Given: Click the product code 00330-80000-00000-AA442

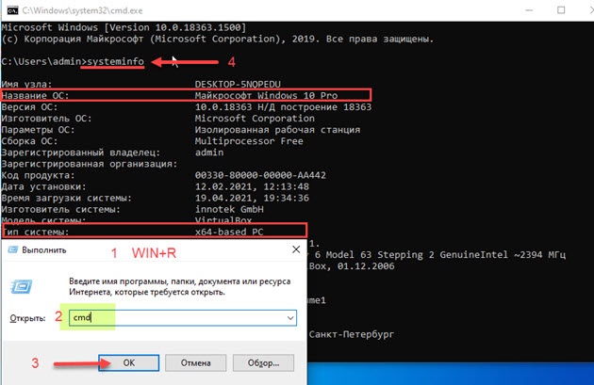Looking at the screenshot, I should [x=260, y=175].
